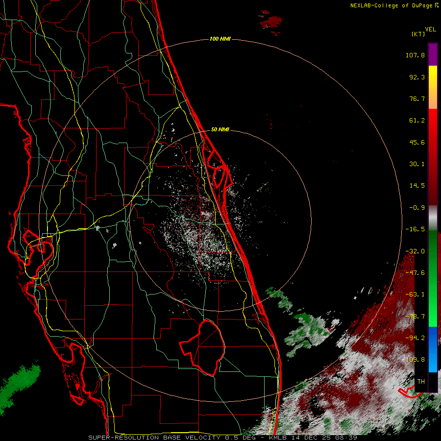Select the -16.5 velocity scale value
The image size is (441, 441).
pyautogui.click(x=415, y=229)
